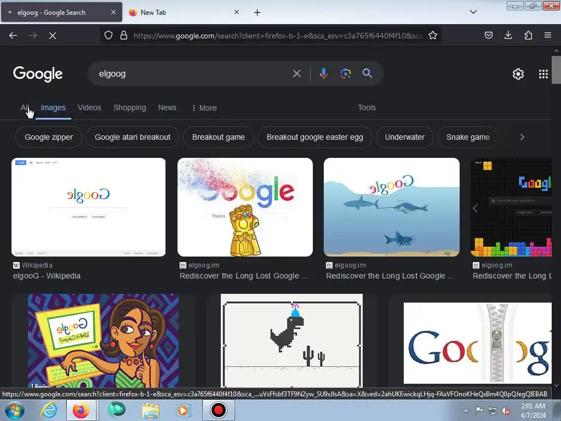Open the Tetris blocks Google image

pos(511,207)
